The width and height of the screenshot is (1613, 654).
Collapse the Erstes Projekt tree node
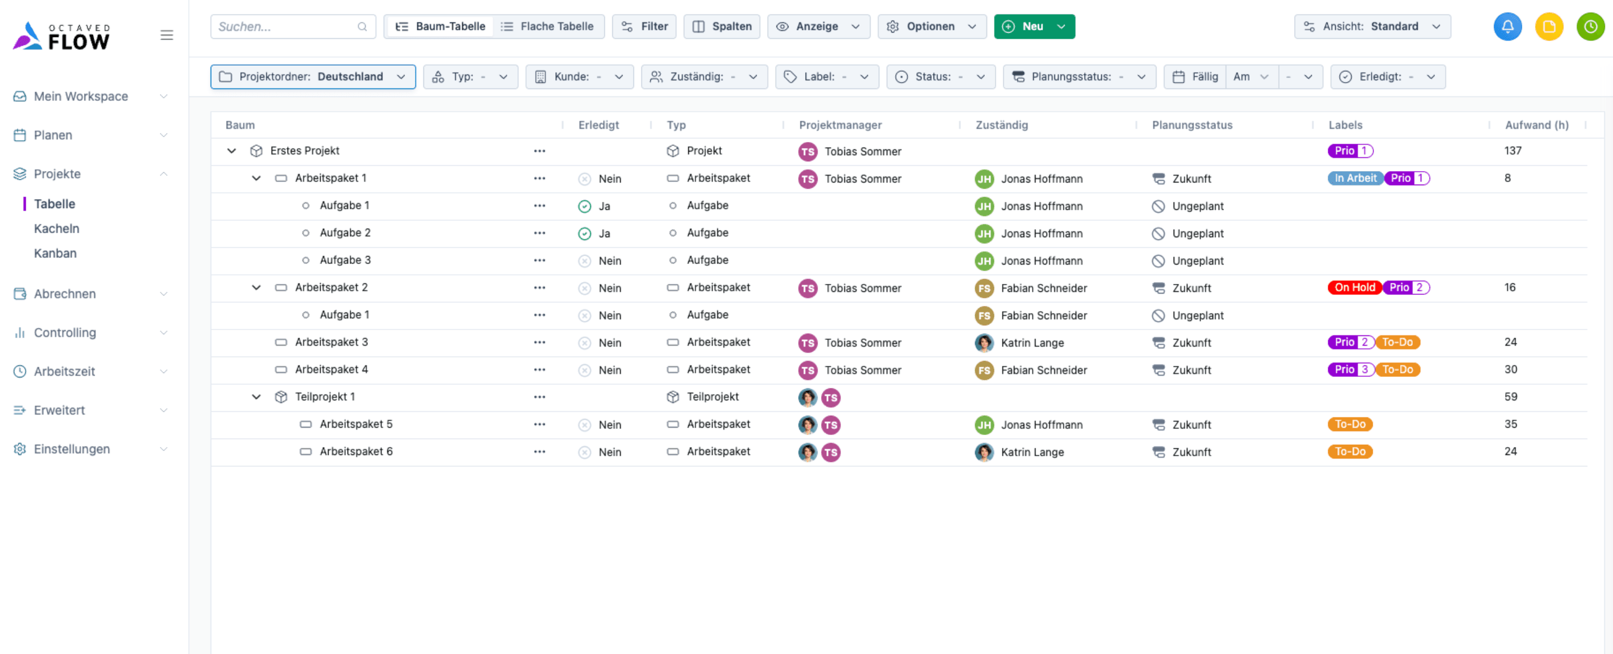[232, 151]
